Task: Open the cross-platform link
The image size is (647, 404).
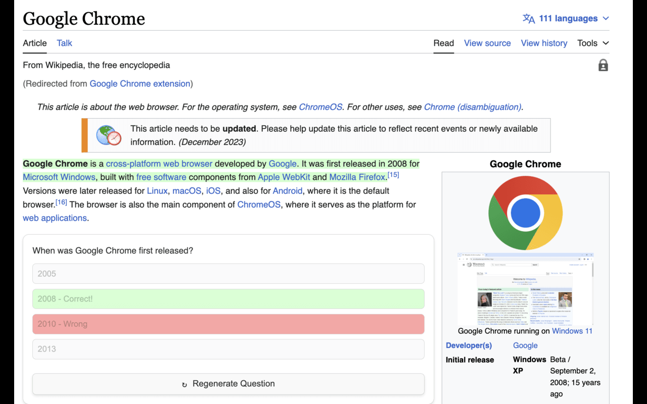Action: pos(134,164)
